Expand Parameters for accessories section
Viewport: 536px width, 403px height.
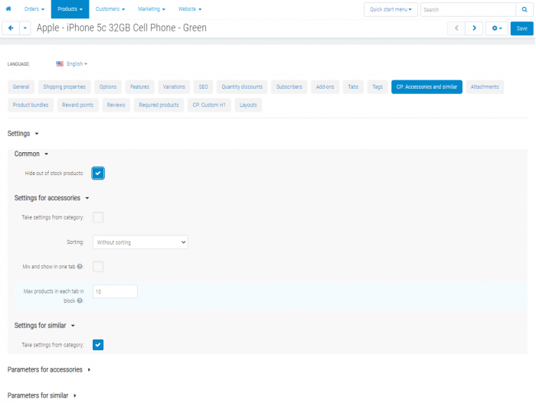coord(49,369)
